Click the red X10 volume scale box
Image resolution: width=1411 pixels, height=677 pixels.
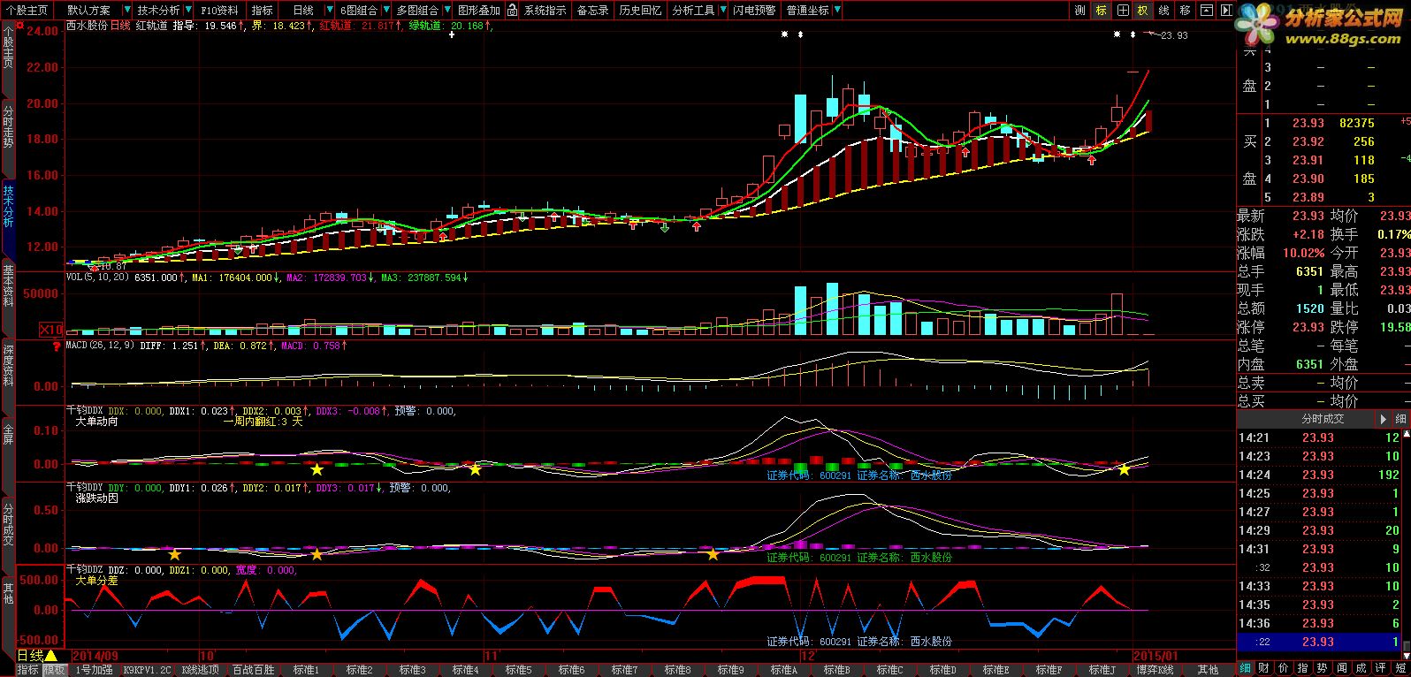click(x=50, y=330)
